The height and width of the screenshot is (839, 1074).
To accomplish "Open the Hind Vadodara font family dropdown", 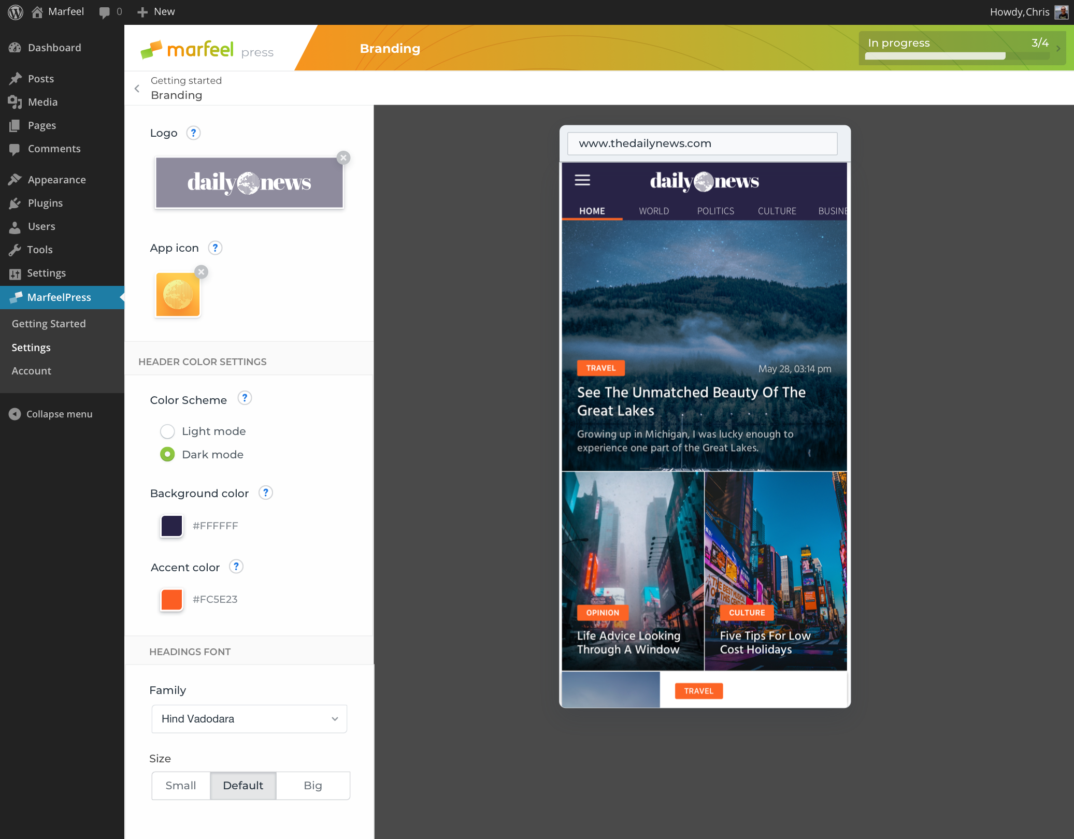I will tap(249, 719).
